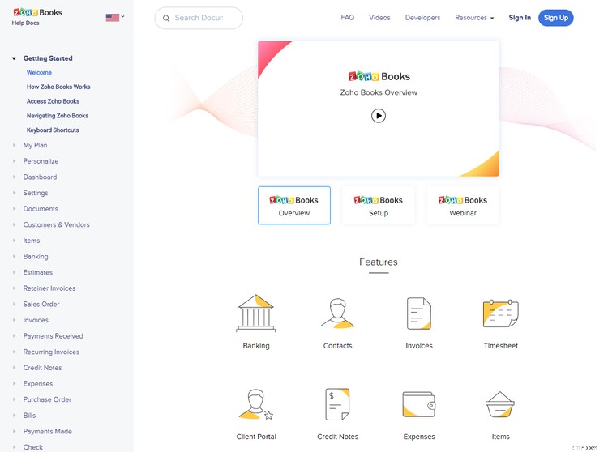Open the Invoices feature icon
Screen dimensions: 608x452
pyautogui.click(x=419, y=313)
